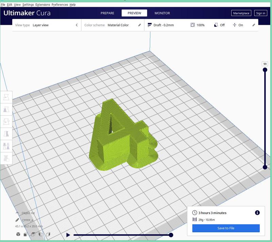Play the layer simulation
Viewport: 272px width, 242px height.
click(x=68, y=235)
